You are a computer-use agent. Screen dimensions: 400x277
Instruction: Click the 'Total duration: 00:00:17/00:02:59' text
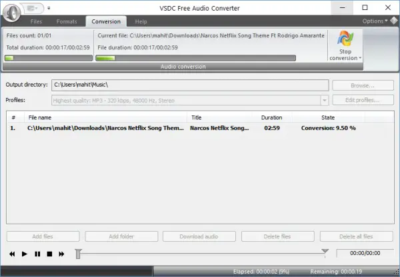tap(48, 47)
